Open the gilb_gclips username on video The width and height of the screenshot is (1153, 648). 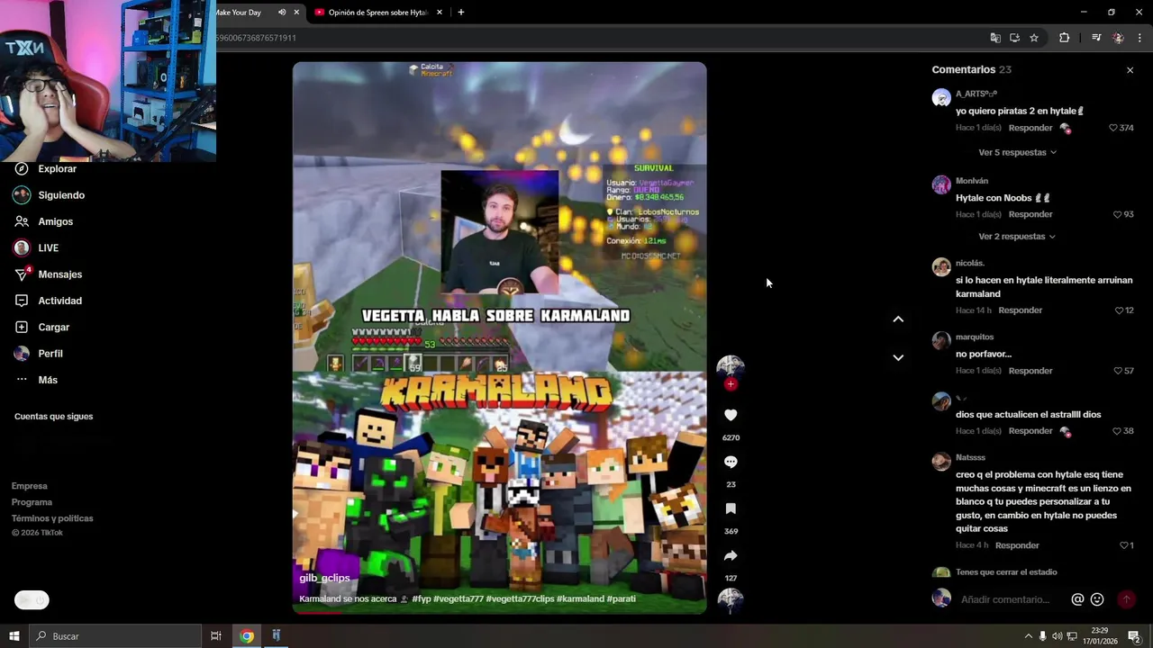[324, 578]
